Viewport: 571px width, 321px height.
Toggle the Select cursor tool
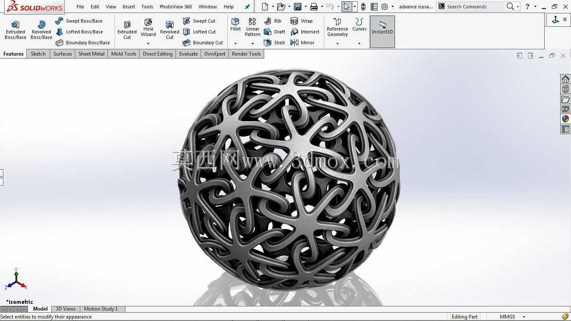347,7
